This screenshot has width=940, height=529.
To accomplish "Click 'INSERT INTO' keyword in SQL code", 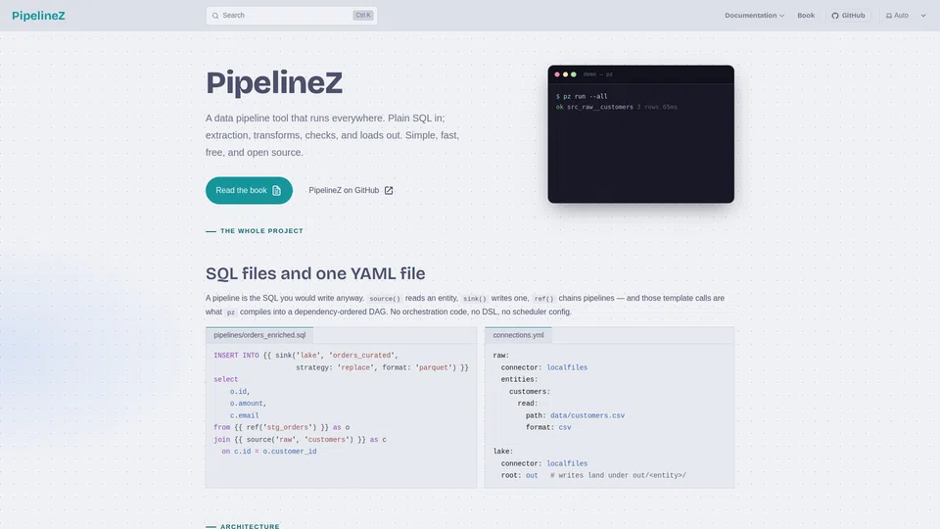I will point(236,355).
